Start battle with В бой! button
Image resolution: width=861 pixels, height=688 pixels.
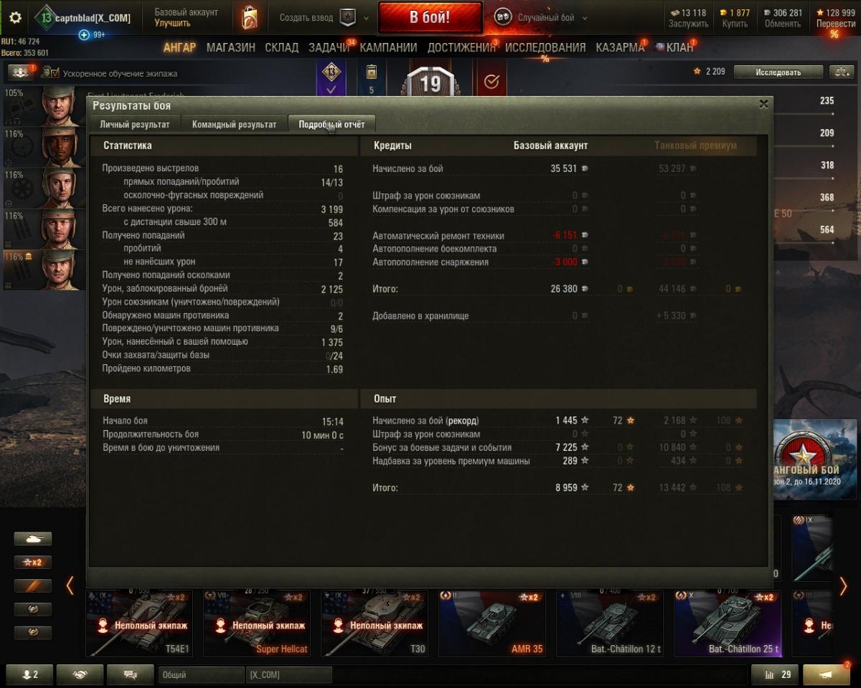click(x=430, y=17)
